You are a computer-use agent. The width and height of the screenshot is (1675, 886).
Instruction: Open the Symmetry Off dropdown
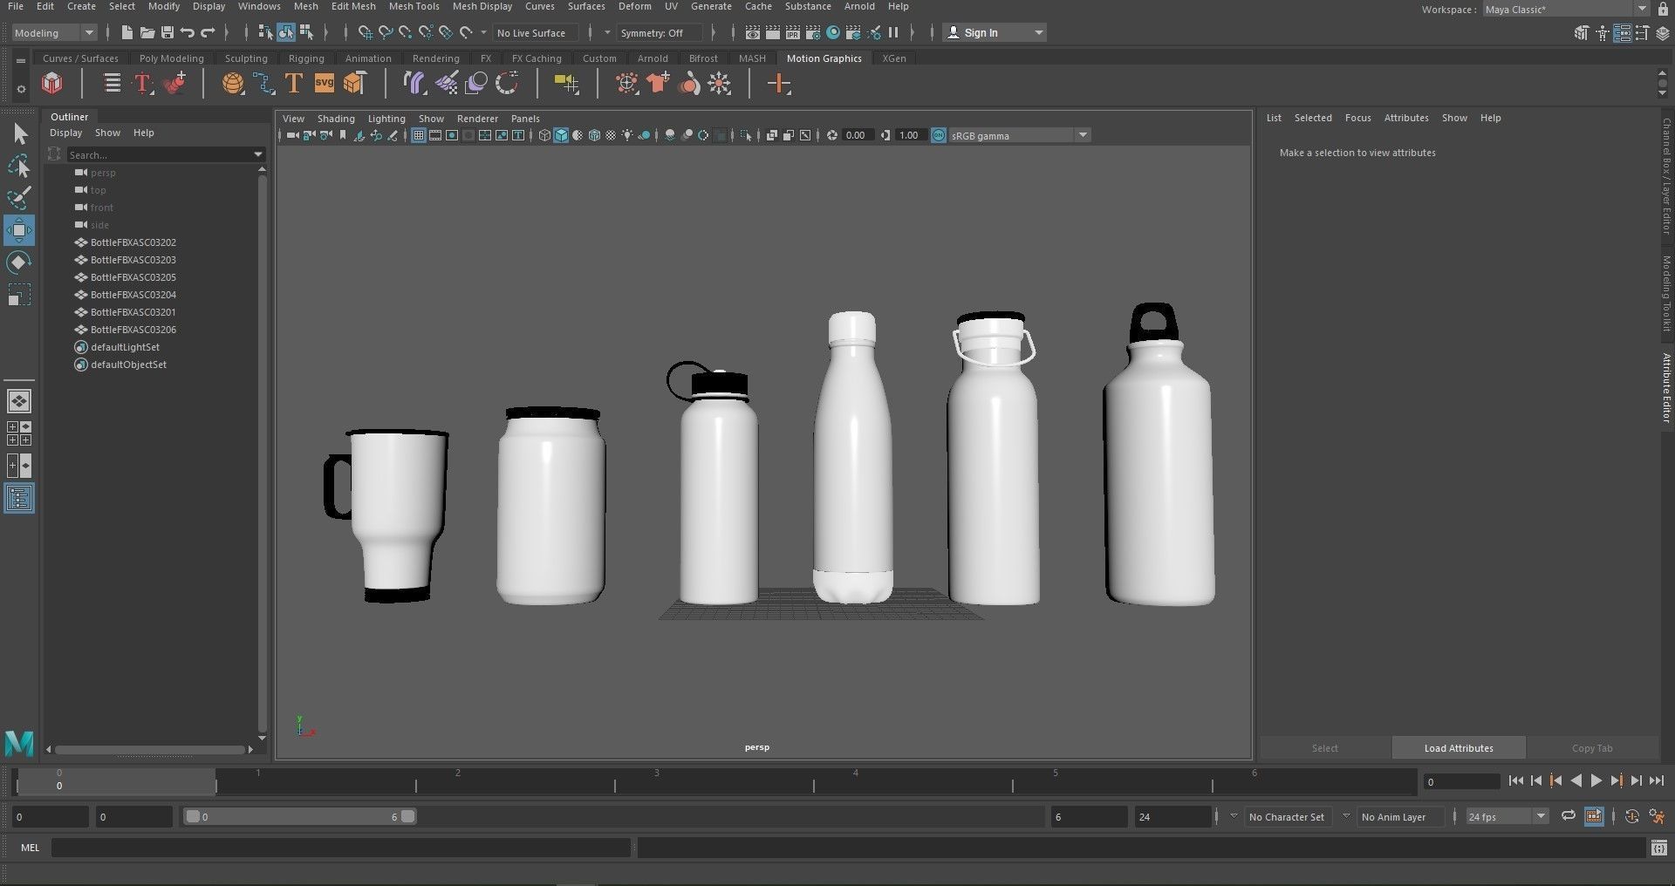(x=660, y=33)
